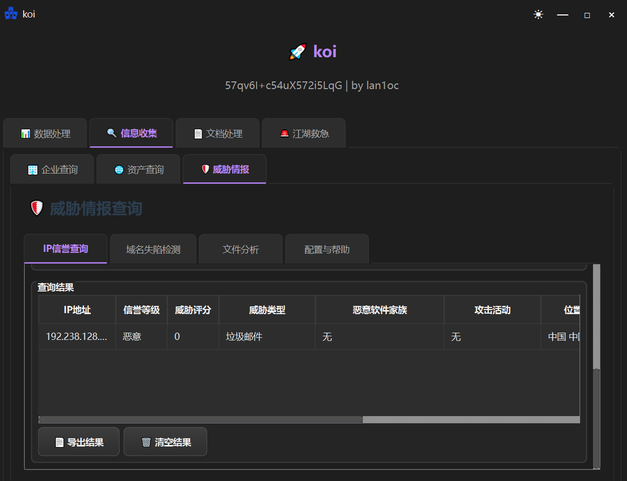Switch to the 文档处理 tab
Viewport: 627px width, 481px height.
[x=217, y=134]
